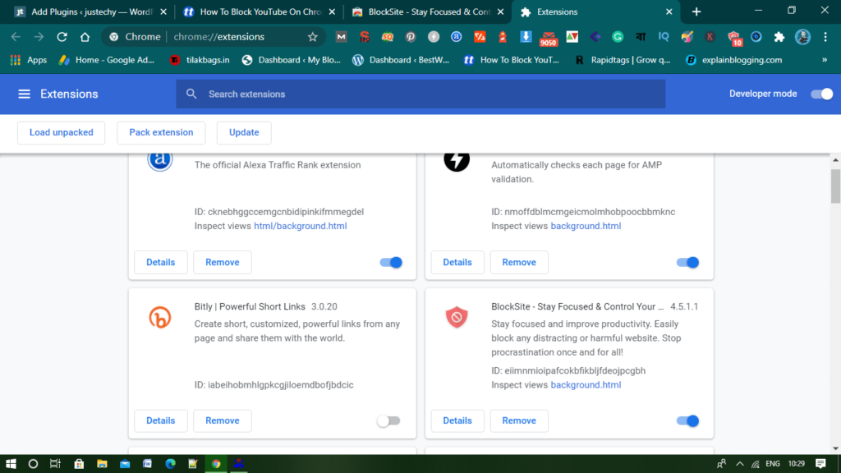Open Microsoft Store from the taskbar
Viewport: 841px width, 473px height.
click(79, 464)
